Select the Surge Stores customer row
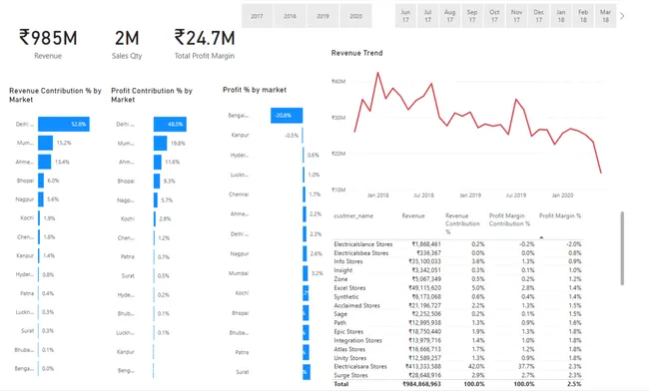Viewport: 649px width, 391px height. coord(457,375)
